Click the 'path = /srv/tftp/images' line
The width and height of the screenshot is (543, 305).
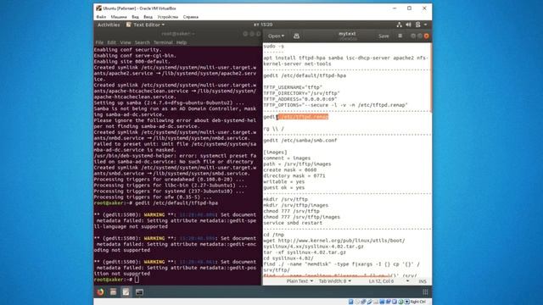(297, 164)
